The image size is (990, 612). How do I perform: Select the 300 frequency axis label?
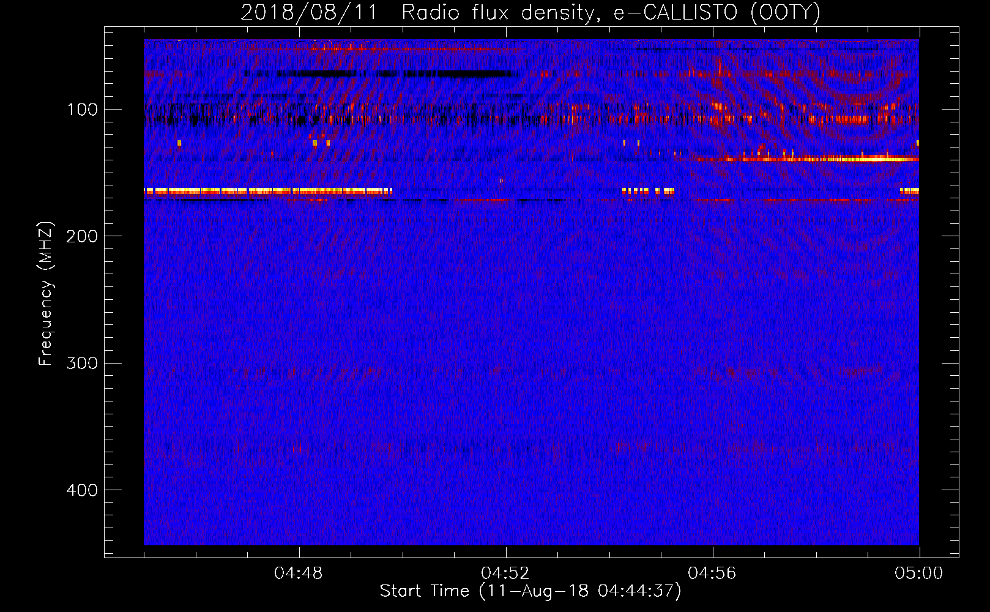coord(83,364)
